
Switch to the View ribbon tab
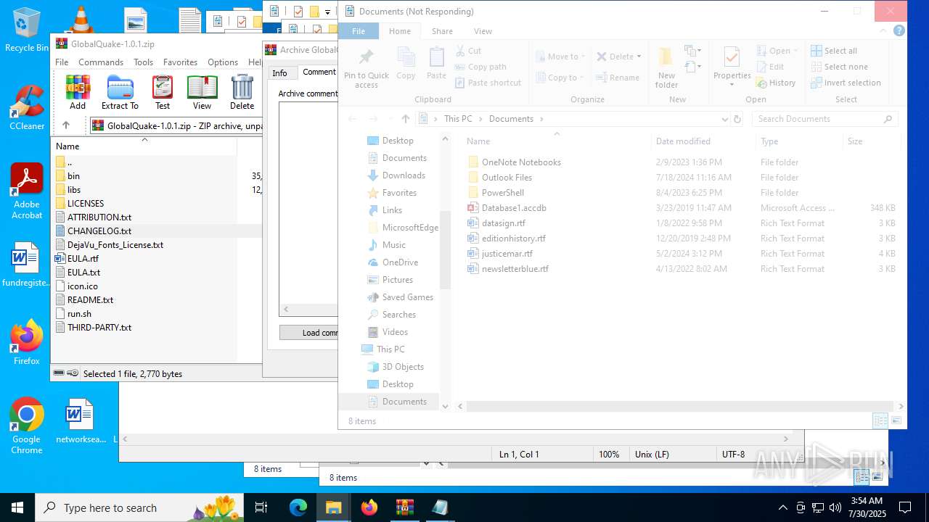pyautogui.click(x=483, y=31)
